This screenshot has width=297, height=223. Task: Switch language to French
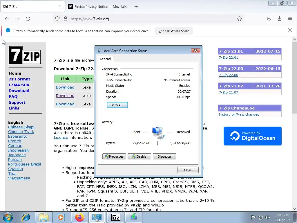[15, 141]
